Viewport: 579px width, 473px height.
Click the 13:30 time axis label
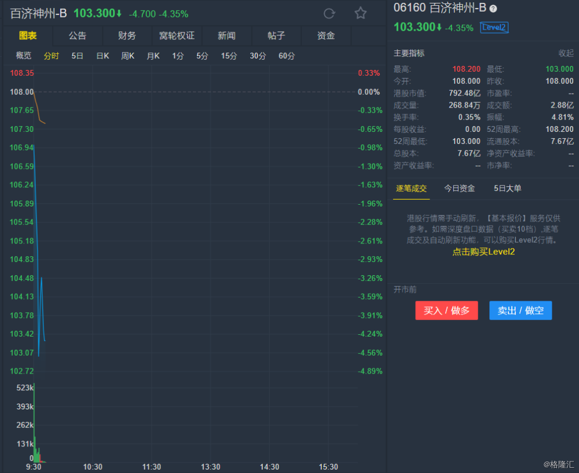[x=211, y=467]
